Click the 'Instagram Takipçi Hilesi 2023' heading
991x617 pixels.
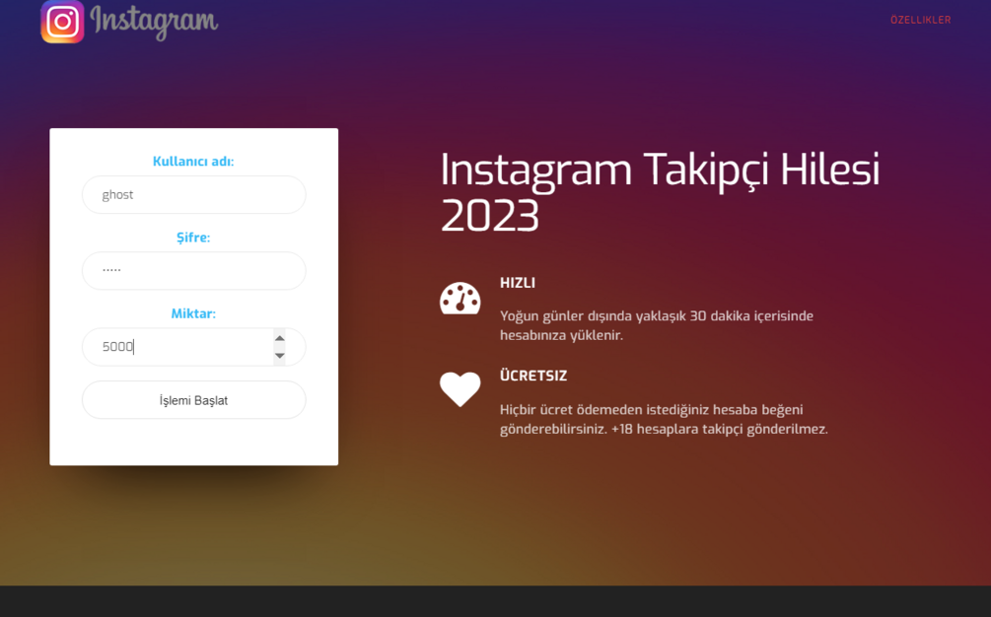660,192
